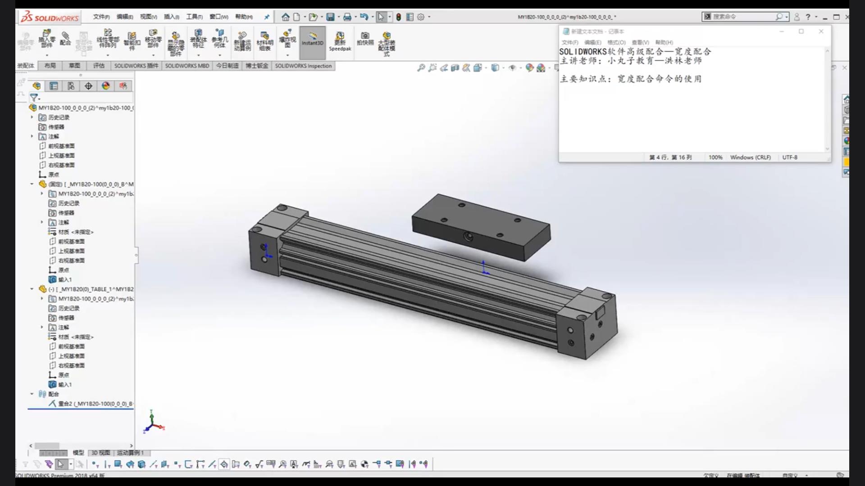The height and width of the screenshot is (486, 865).
Task: Rebuild the model with the traffic light icon
Action: click(x=398, y=17)
